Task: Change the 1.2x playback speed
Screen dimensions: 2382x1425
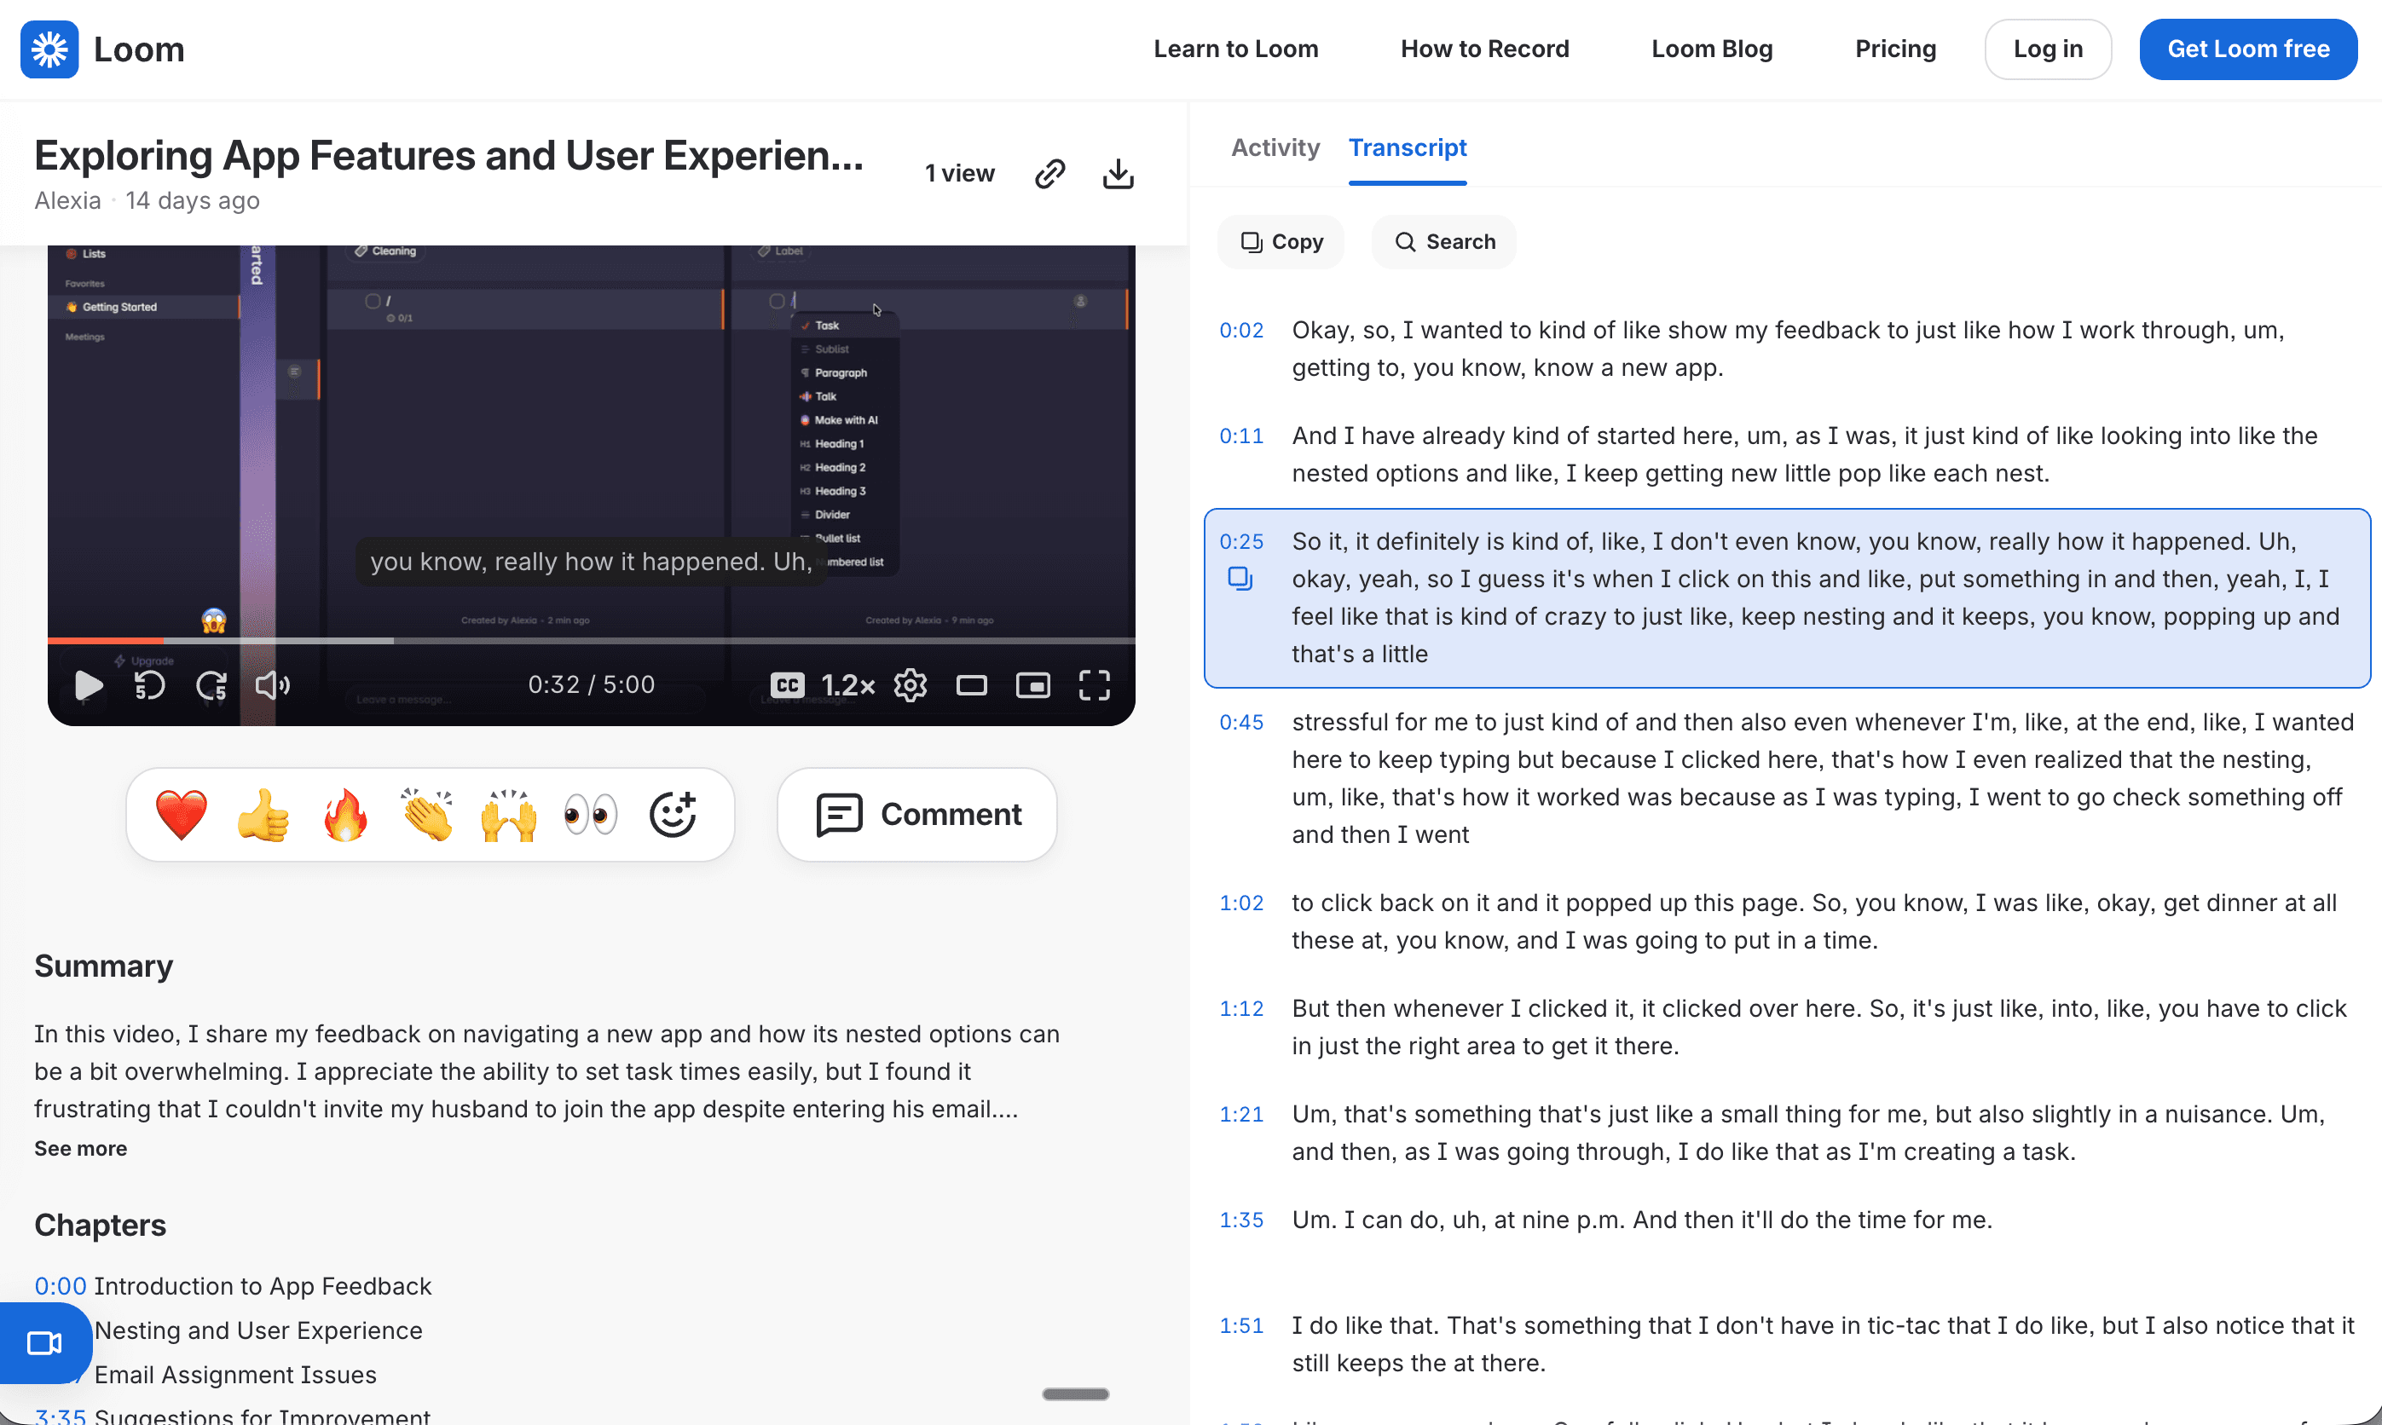Action: [x=848, y=684]
